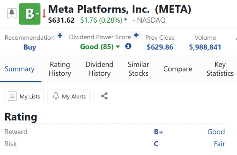The image size is (237, 155).
Task: Click the bell alert icon beside rating badge
Action: 12,14
